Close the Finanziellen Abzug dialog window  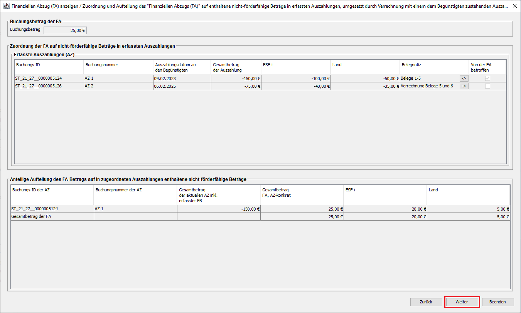tap(514, 5)
